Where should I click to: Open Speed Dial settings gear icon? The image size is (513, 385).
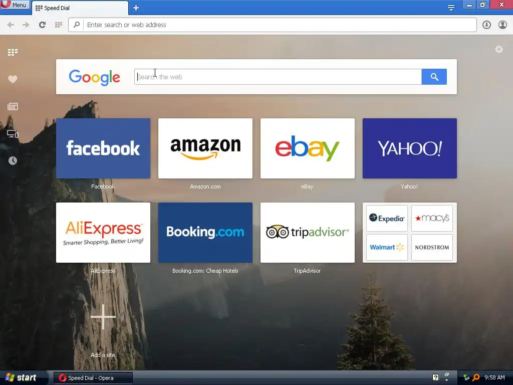click(498, 50)
